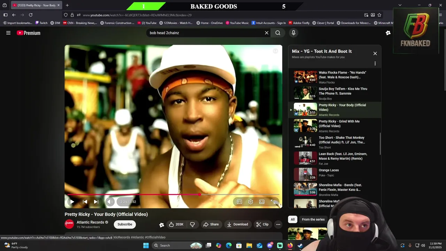Go to YouTube Premium home logo
This screenshot has height=251, width=446.
(29, 33)
